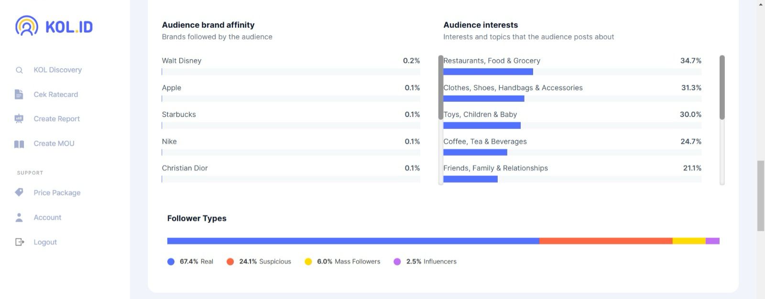Click the Audience interests list scrollbar

click(722, 87)
